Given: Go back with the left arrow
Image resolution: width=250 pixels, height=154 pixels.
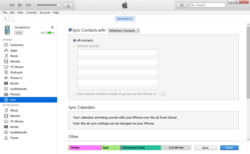Looking at the screenshot, I should pos(6,19).
